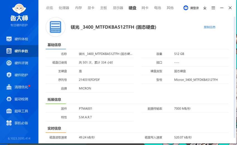This screenshot has height=145, width=237.
Task: Switch to the 其他 tab
Action: click(x=170, y=8)
